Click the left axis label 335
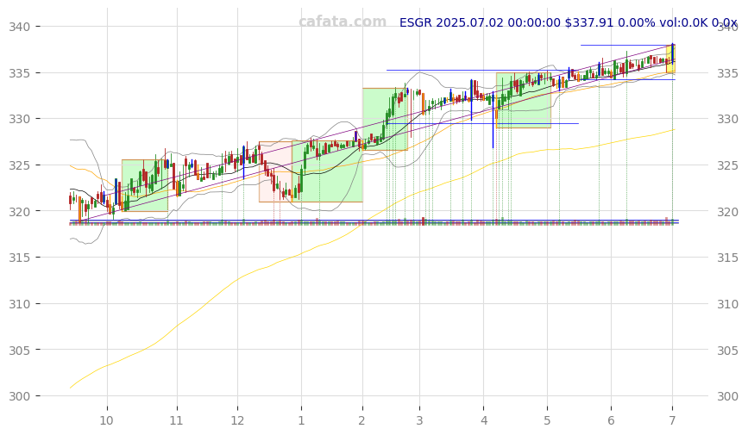 (20, 73)
